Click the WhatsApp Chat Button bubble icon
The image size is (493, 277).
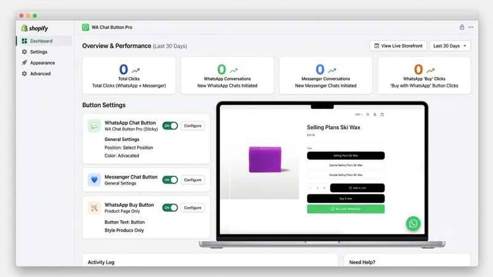click(94, 126)
